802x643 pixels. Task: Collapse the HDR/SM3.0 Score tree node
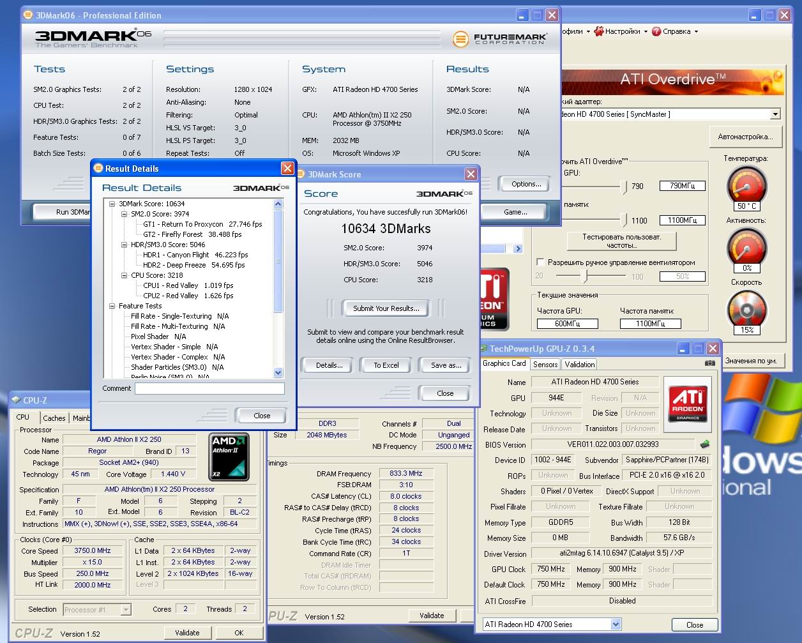[x=124, y=245]
